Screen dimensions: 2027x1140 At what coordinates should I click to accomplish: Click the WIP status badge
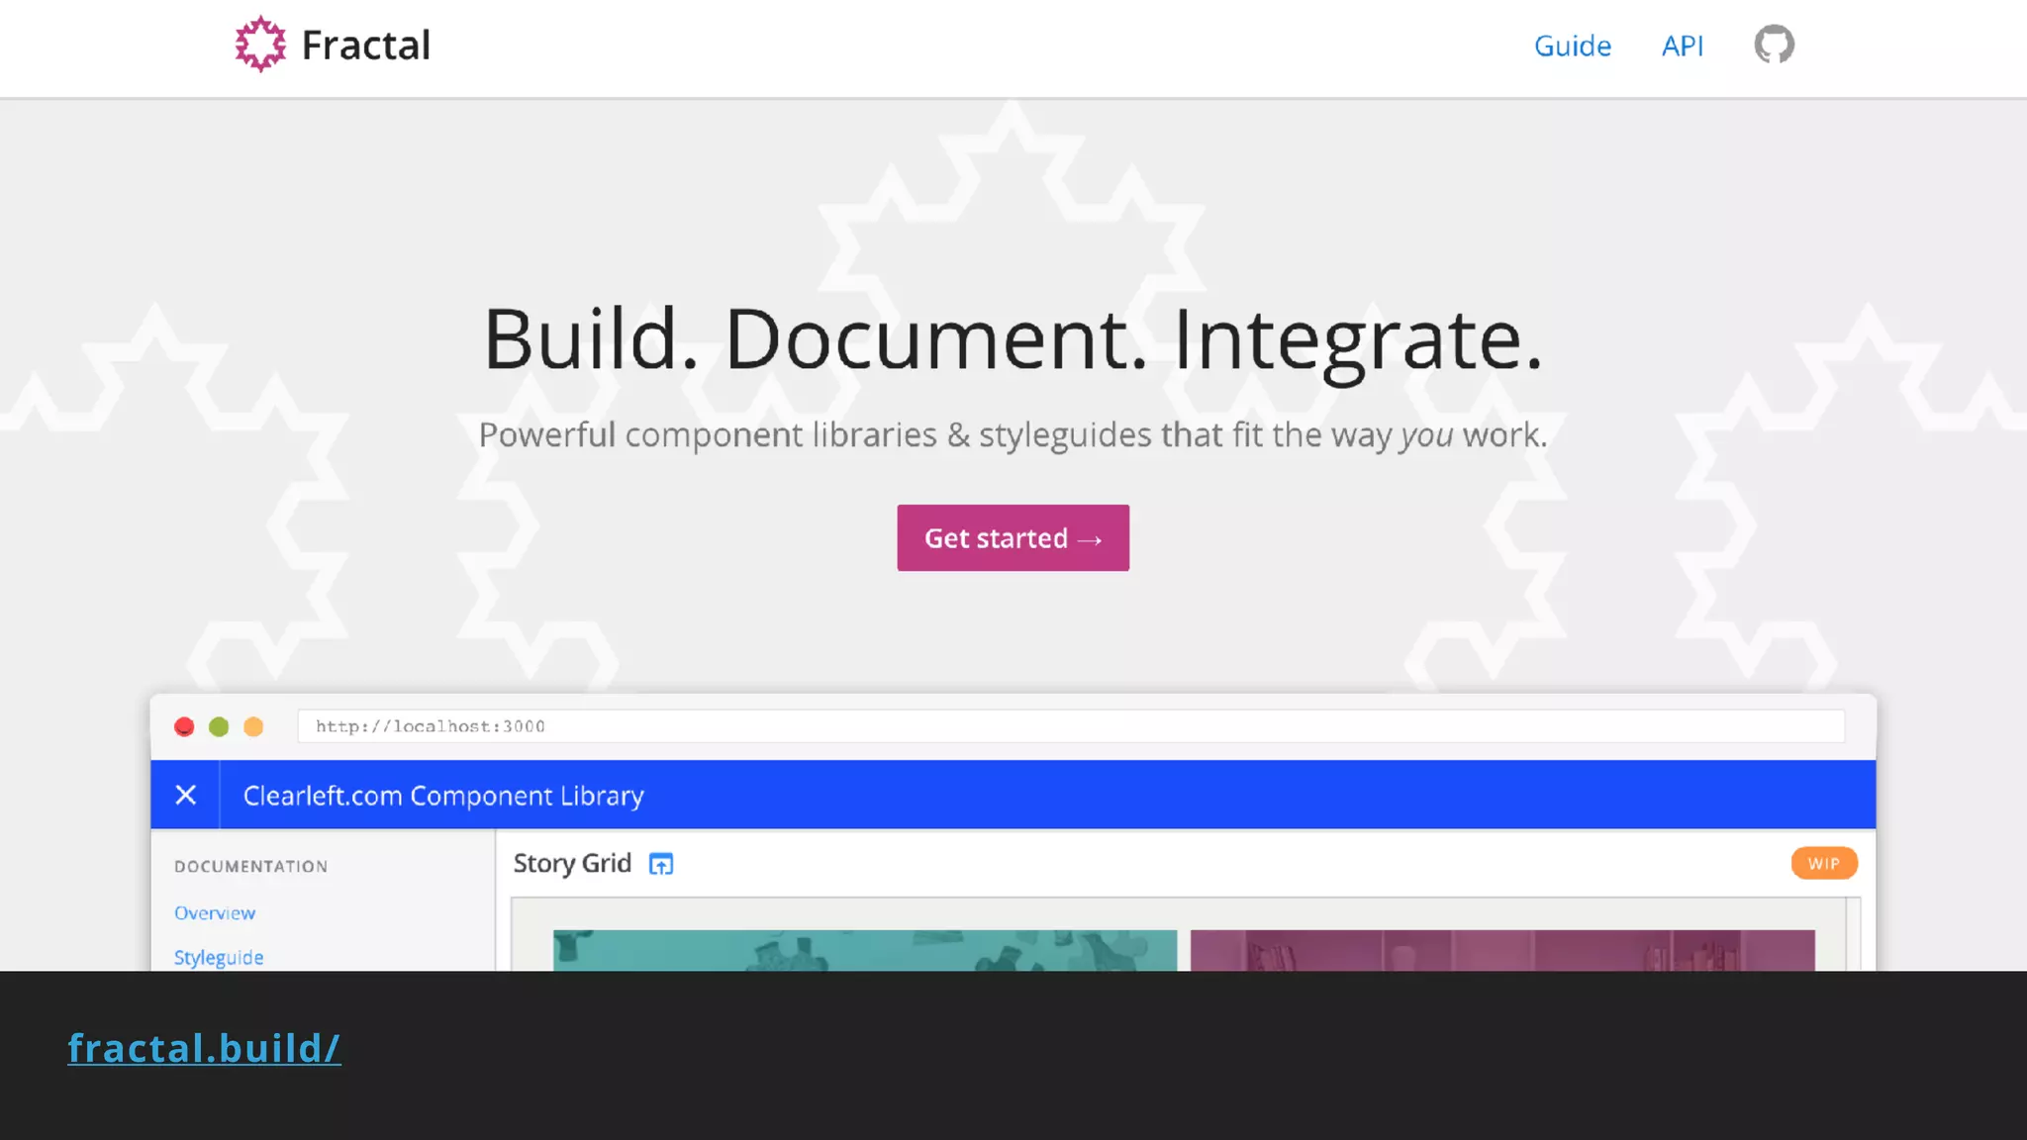(1823, 863)
